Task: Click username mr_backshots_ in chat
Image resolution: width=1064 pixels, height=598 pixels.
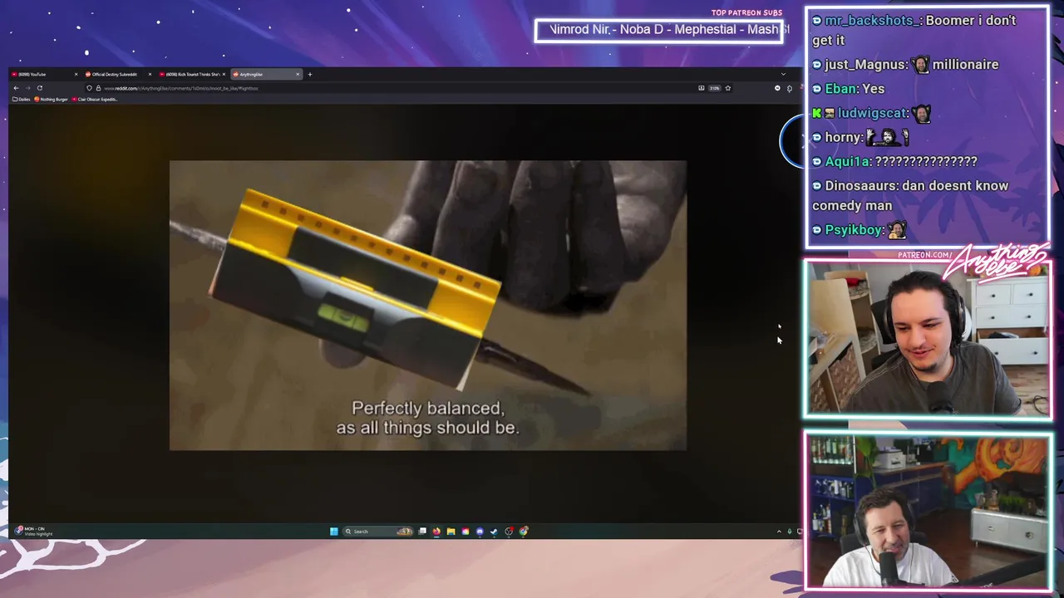Action: coord(872,20)
